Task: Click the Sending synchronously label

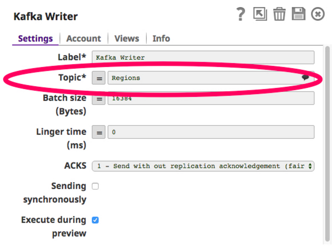Action: [55, 193]
